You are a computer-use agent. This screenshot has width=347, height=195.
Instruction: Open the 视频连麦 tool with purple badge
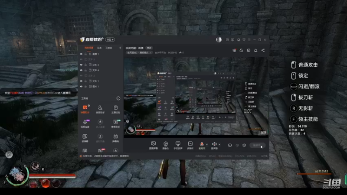click(85, 123)
